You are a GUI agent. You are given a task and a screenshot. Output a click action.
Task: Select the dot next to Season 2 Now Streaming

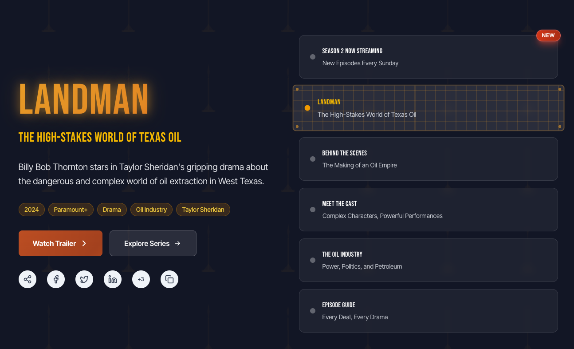[313, 57]
